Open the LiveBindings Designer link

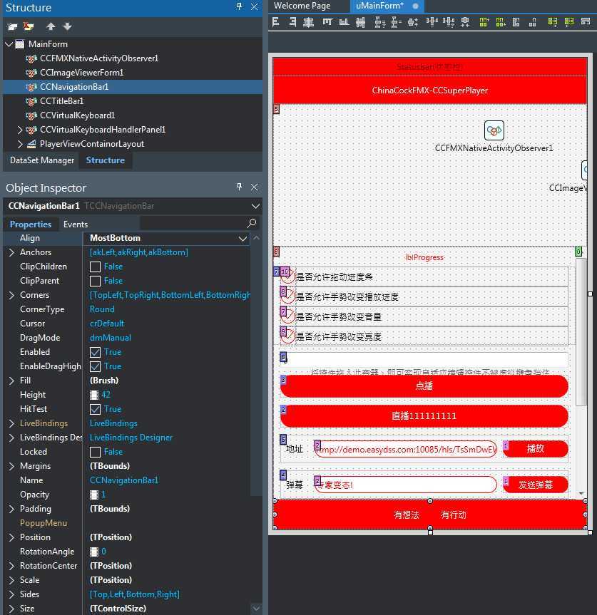pyautogui.click(x=131, y=438)
